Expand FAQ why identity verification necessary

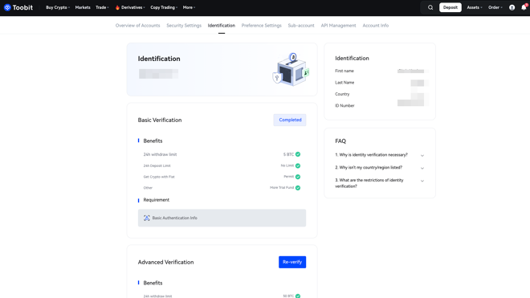(x=379, y=155)
